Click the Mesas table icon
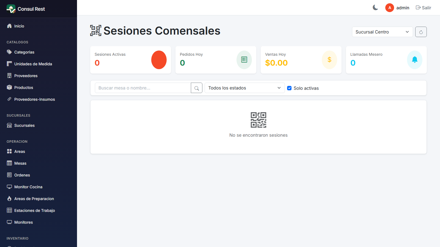440x247 pixels. [9, 163]
